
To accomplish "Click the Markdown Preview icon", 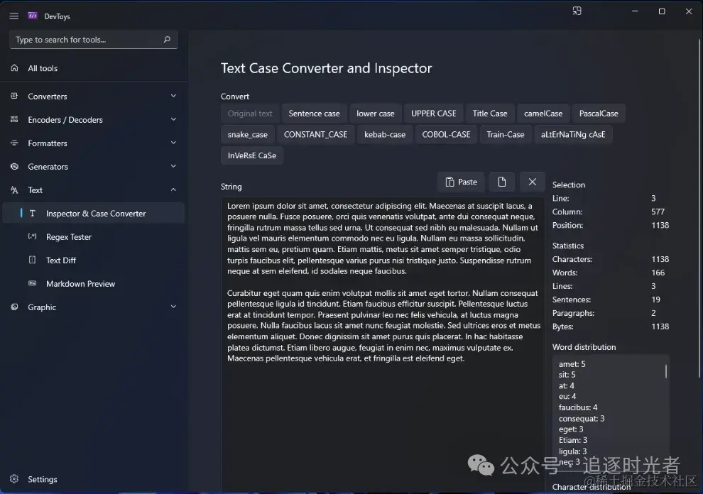I will 32,283.
